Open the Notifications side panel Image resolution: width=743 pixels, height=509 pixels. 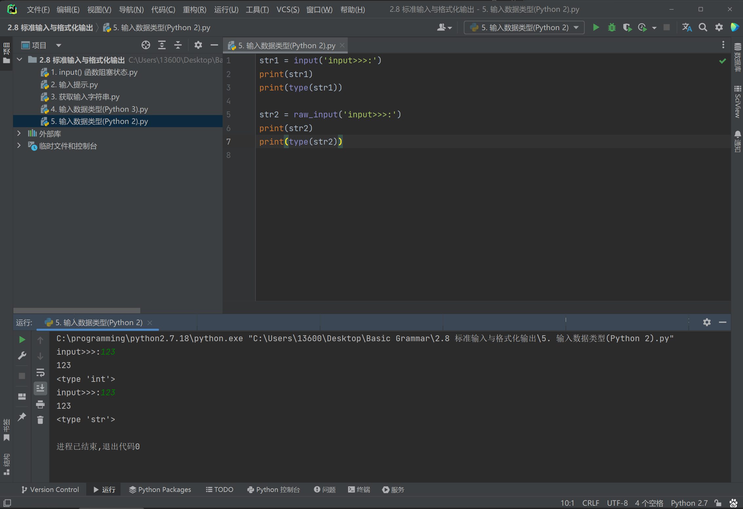coord(737,141)
